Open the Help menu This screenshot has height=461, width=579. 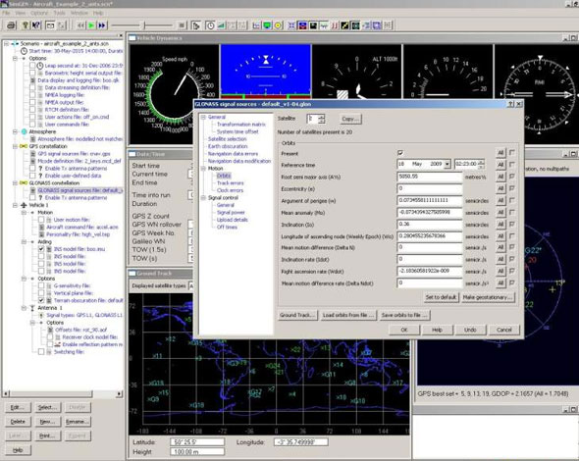98,13
